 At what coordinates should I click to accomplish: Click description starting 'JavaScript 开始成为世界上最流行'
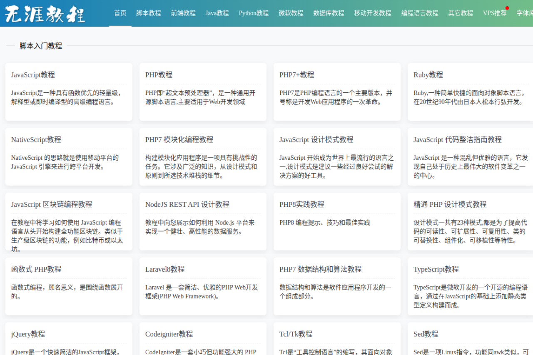coord(336,166)
